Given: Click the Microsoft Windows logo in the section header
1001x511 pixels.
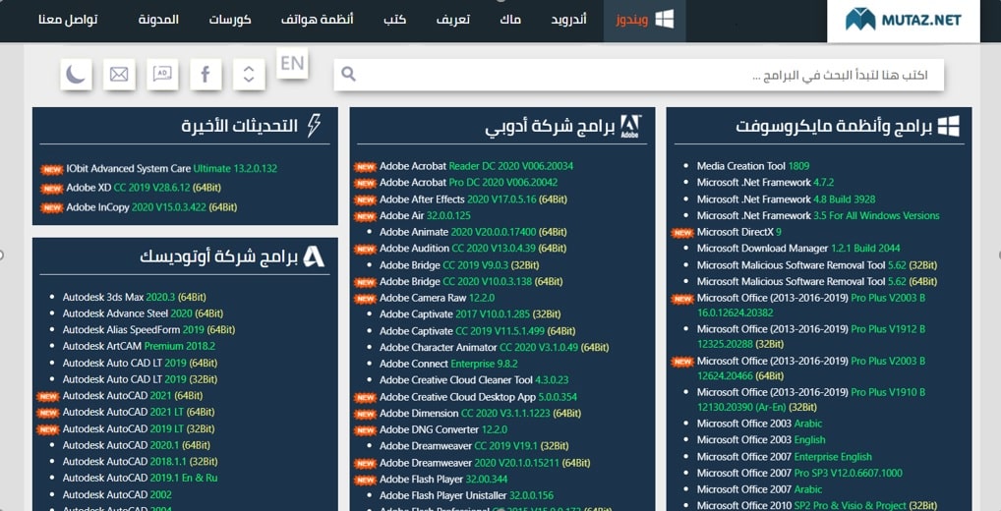Looking at the screenshot, I should click(x=949, y=127).
